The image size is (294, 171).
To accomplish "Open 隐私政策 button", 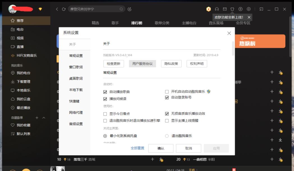I will [x=171, y=64].
